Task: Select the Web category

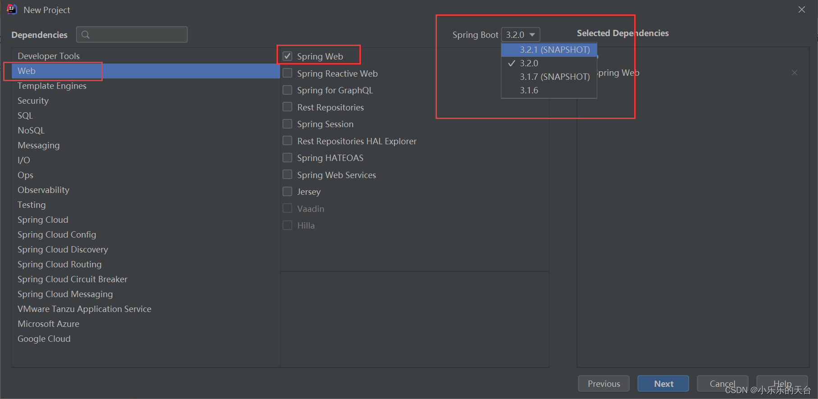Action: pos(145,71)
